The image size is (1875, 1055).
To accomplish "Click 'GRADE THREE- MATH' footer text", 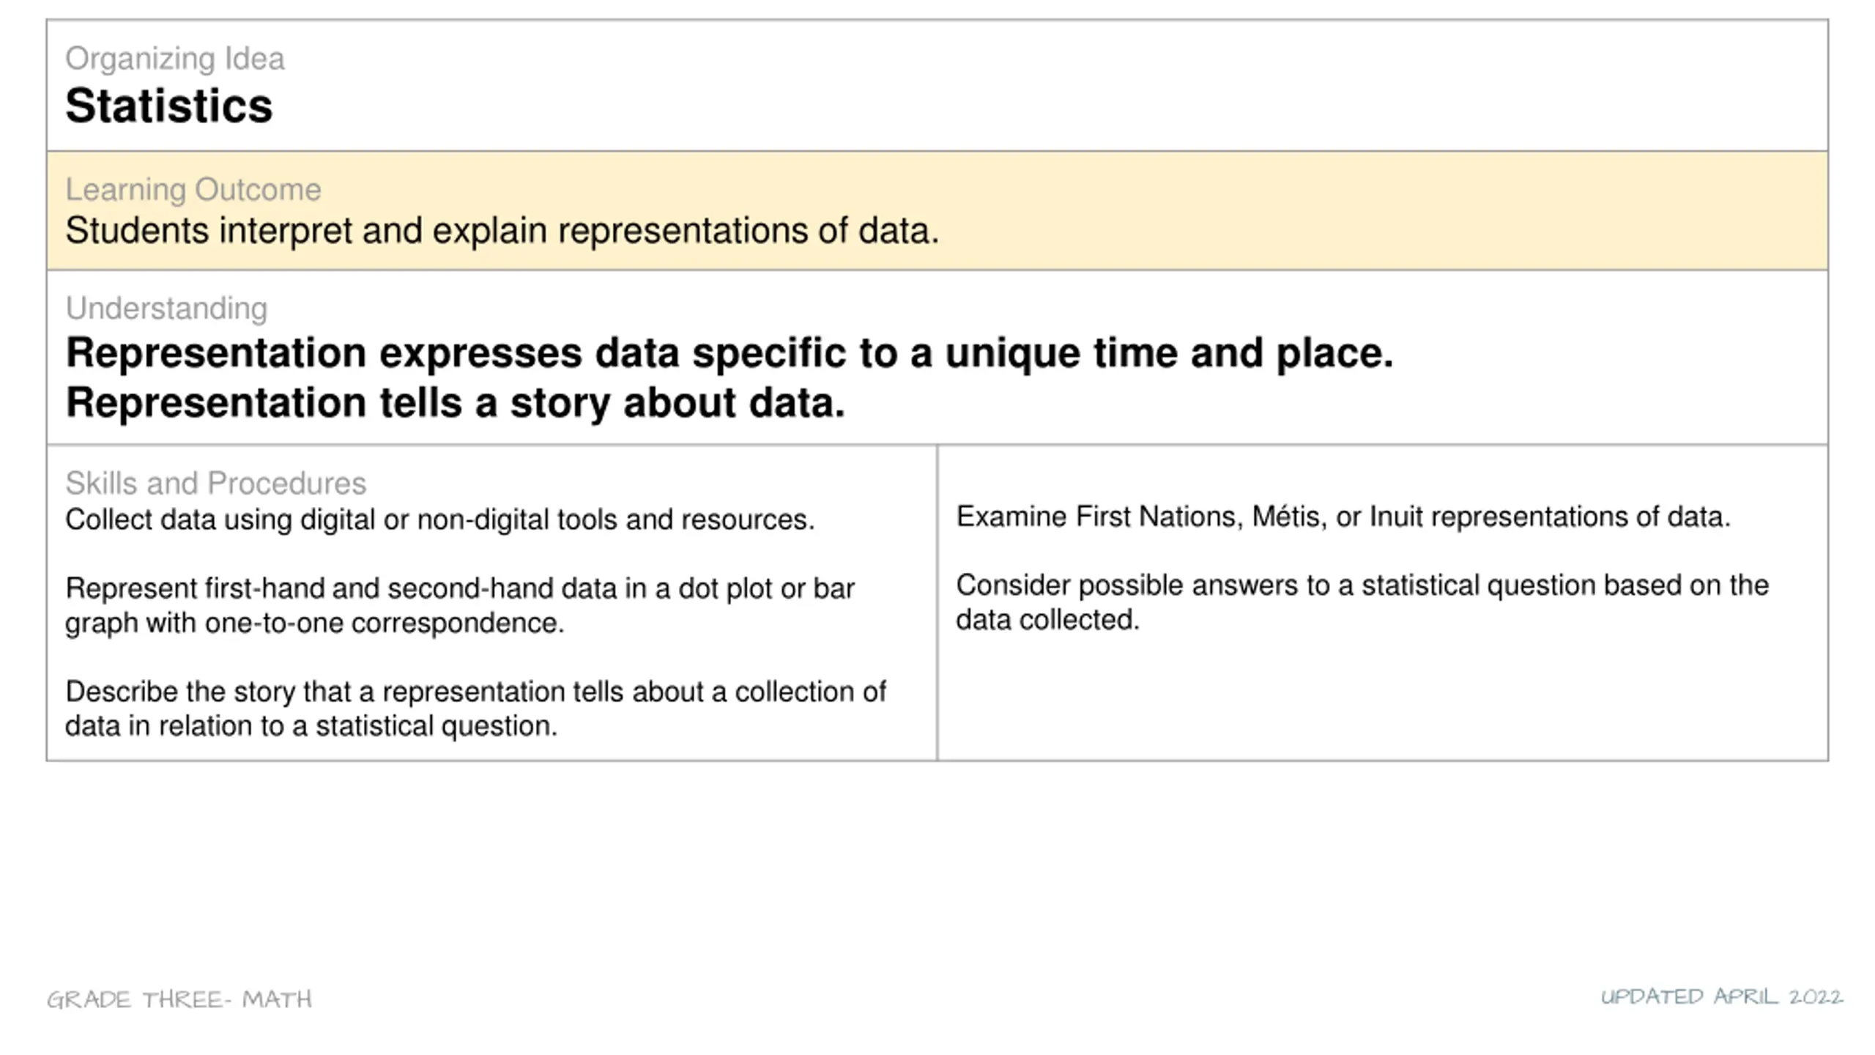I will pyautogui.click(x=179, y=1000).
